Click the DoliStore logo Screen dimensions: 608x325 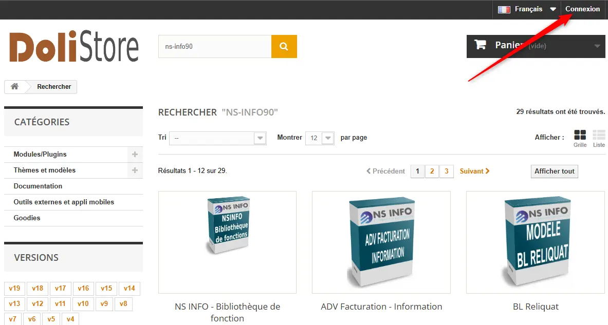(74, 47)
